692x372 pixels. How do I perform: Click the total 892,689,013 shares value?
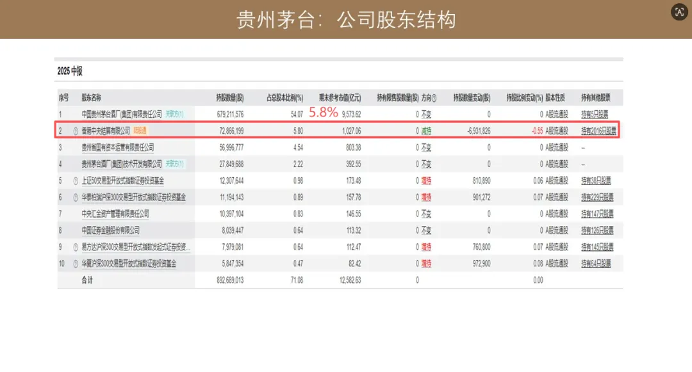(230, 280)
